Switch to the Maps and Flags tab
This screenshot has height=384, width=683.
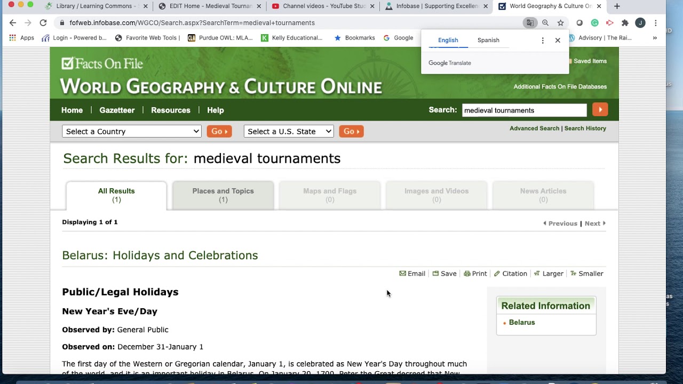330,195
